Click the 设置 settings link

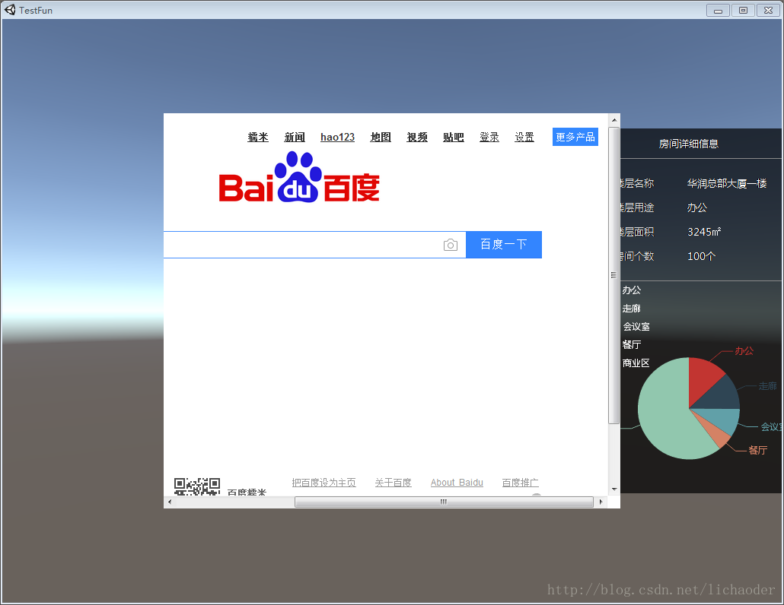tap(524, 137)
